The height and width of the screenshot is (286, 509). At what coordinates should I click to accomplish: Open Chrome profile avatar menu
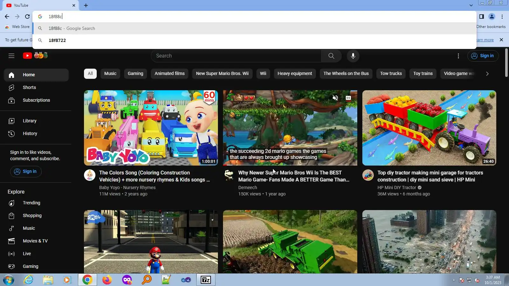(492, 17)
